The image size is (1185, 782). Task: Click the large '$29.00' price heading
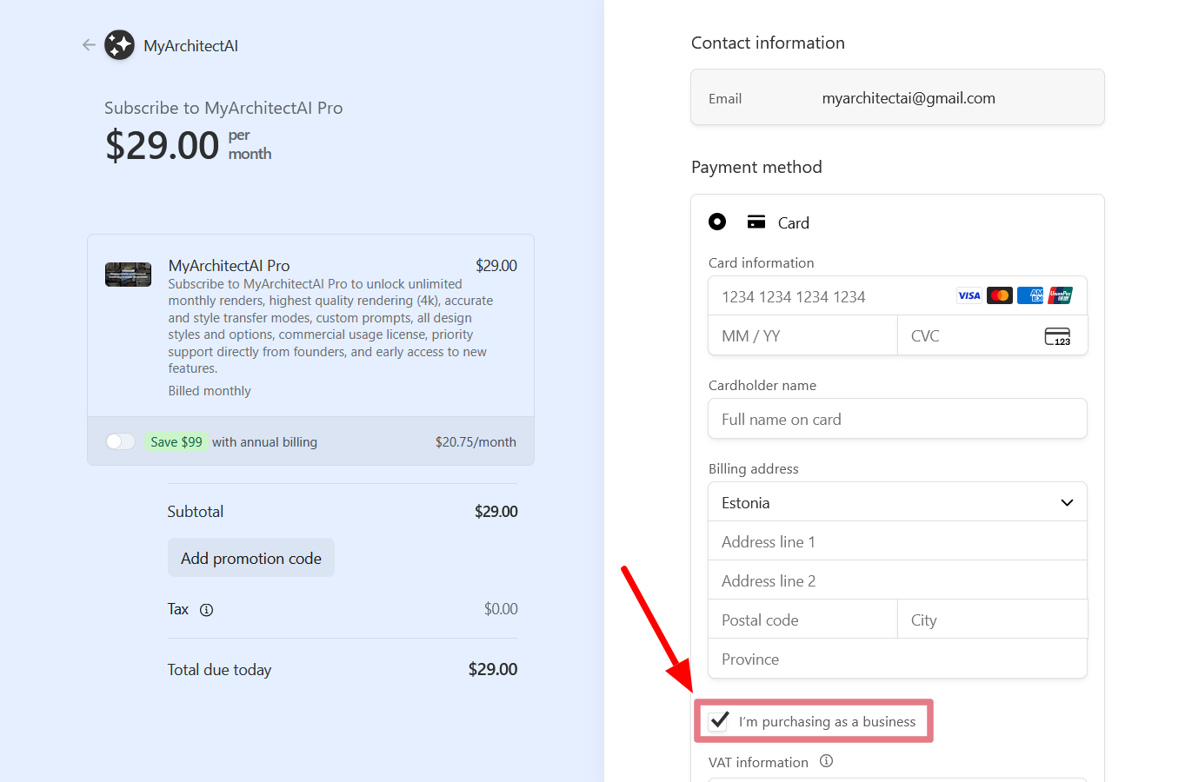tap(162, 145)
